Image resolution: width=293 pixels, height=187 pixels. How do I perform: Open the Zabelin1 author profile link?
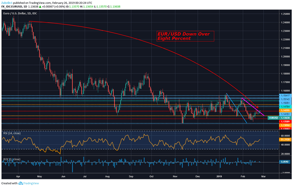tap(7, 3)
